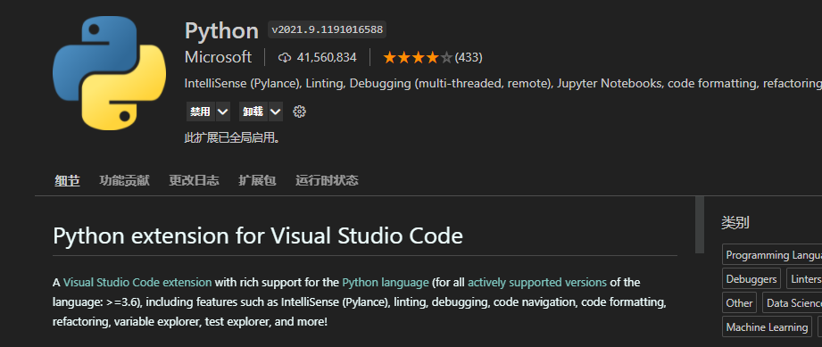The width and height of the screenshot is (822, 347).
Task: Click the 禁用 disable button
Action: [x=200, y=112]
